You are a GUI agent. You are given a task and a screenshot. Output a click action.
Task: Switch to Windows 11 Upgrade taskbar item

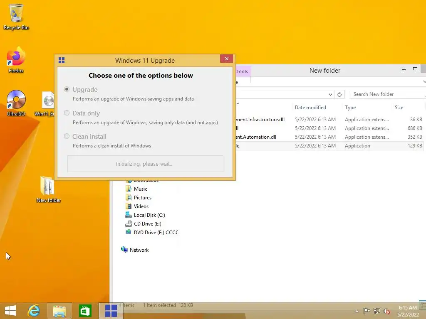(x=111, y=311)
